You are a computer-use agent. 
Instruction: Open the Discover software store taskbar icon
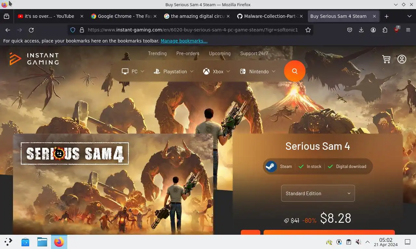tap(25, 242)
